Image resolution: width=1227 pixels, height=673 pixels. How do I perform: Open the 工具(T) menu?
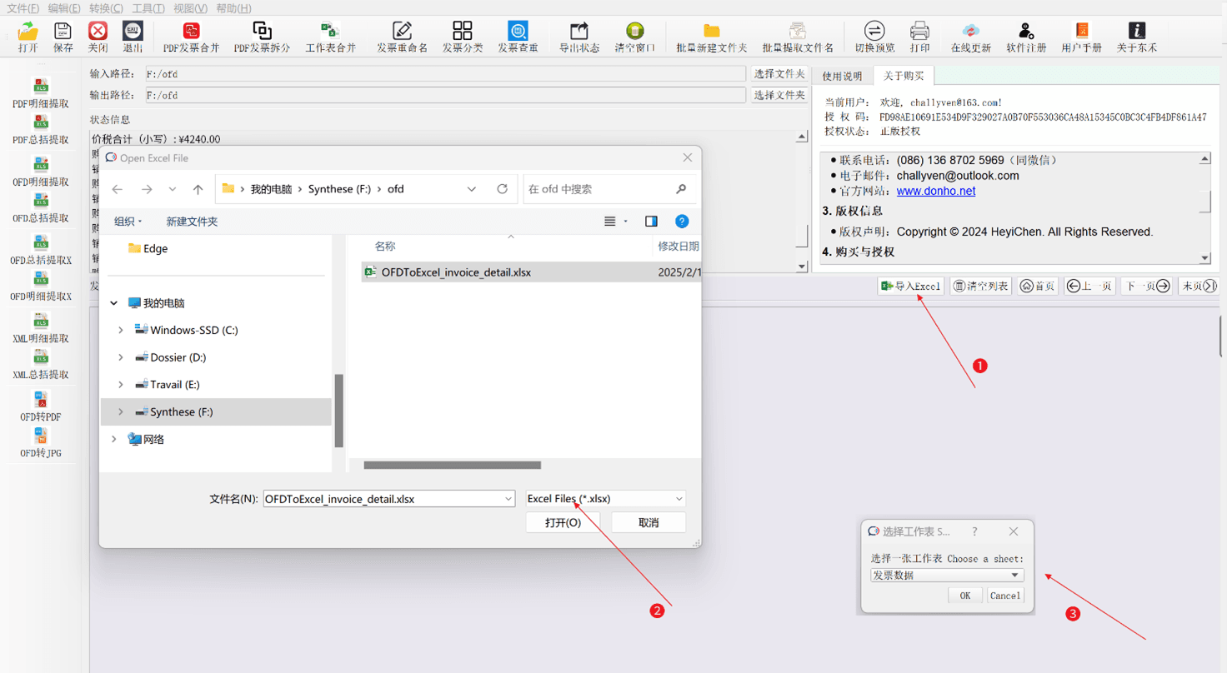pyautogui.click(x=148, y=8)
